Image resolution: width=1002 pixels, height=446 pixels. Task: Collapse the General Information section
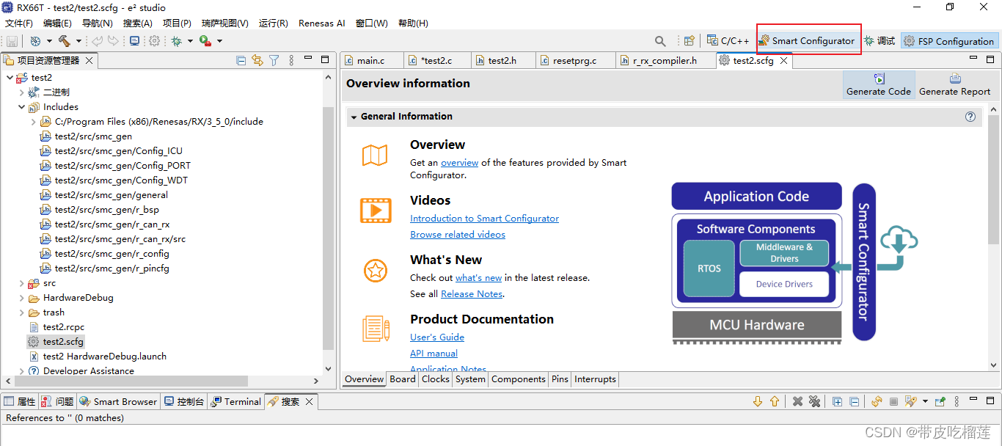354,117
